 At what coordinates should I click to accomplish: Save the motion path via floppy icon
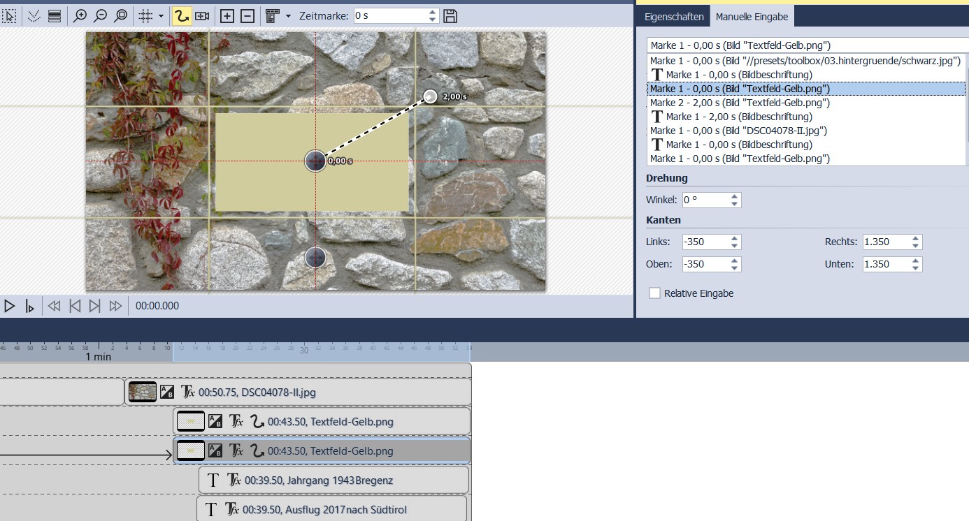451,16
